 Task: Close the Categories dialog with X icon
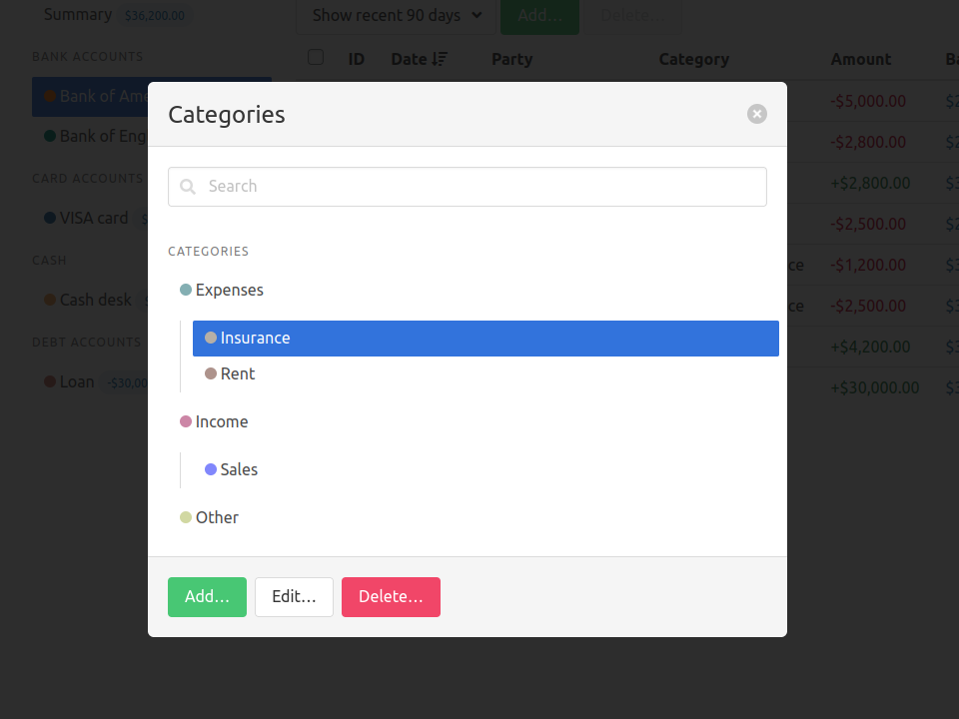(x=757, y=114)
